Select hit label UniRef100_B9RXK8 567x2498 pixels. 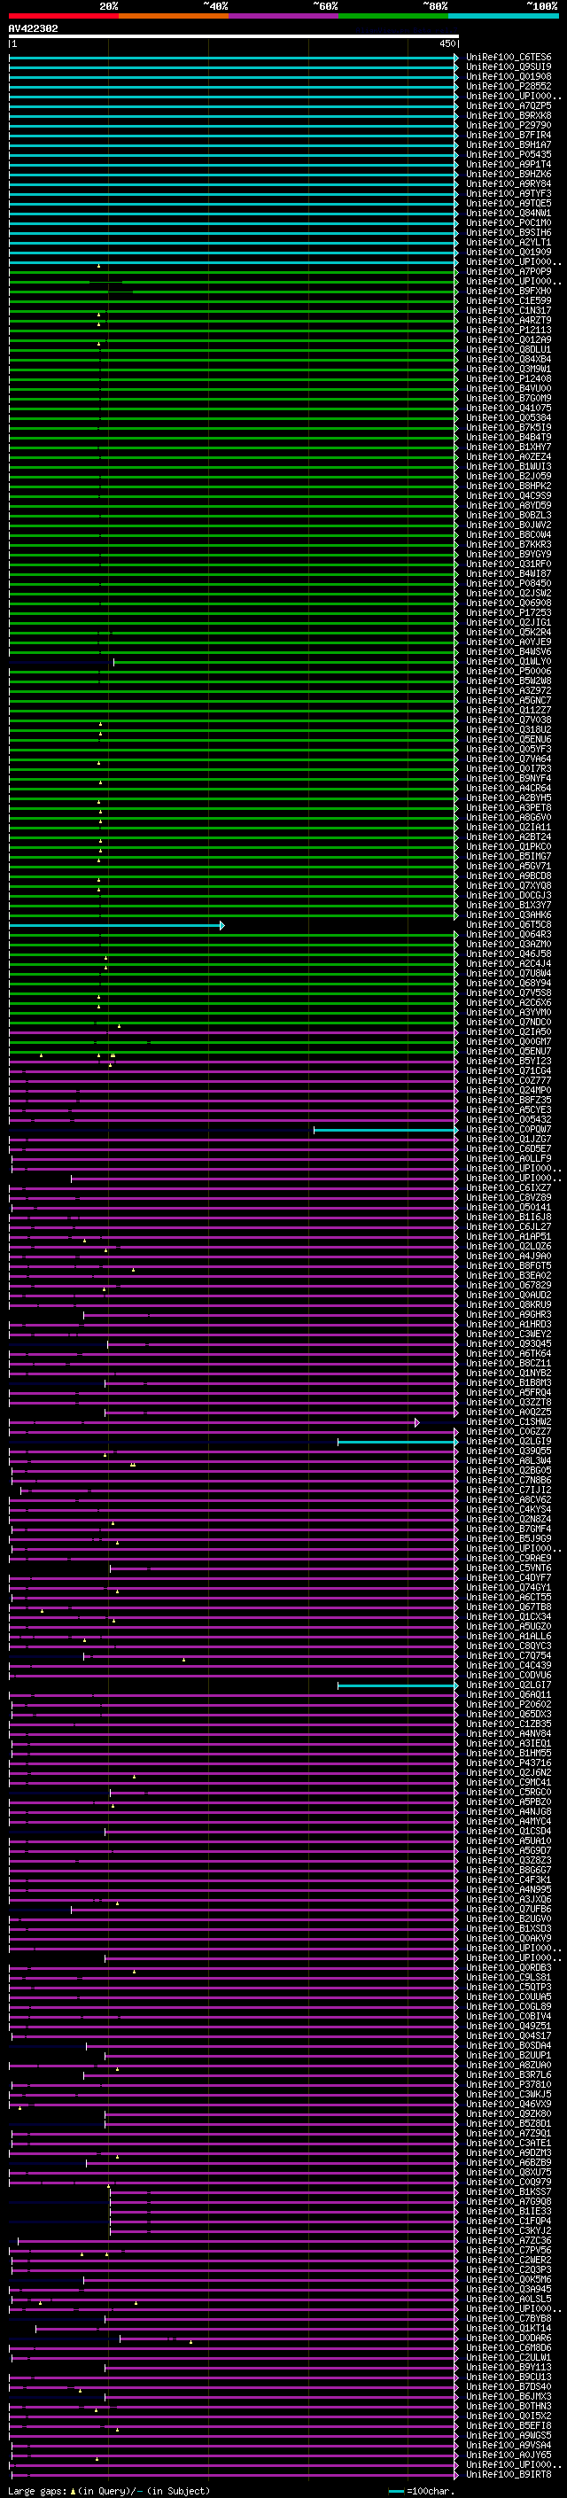(509, 115)
